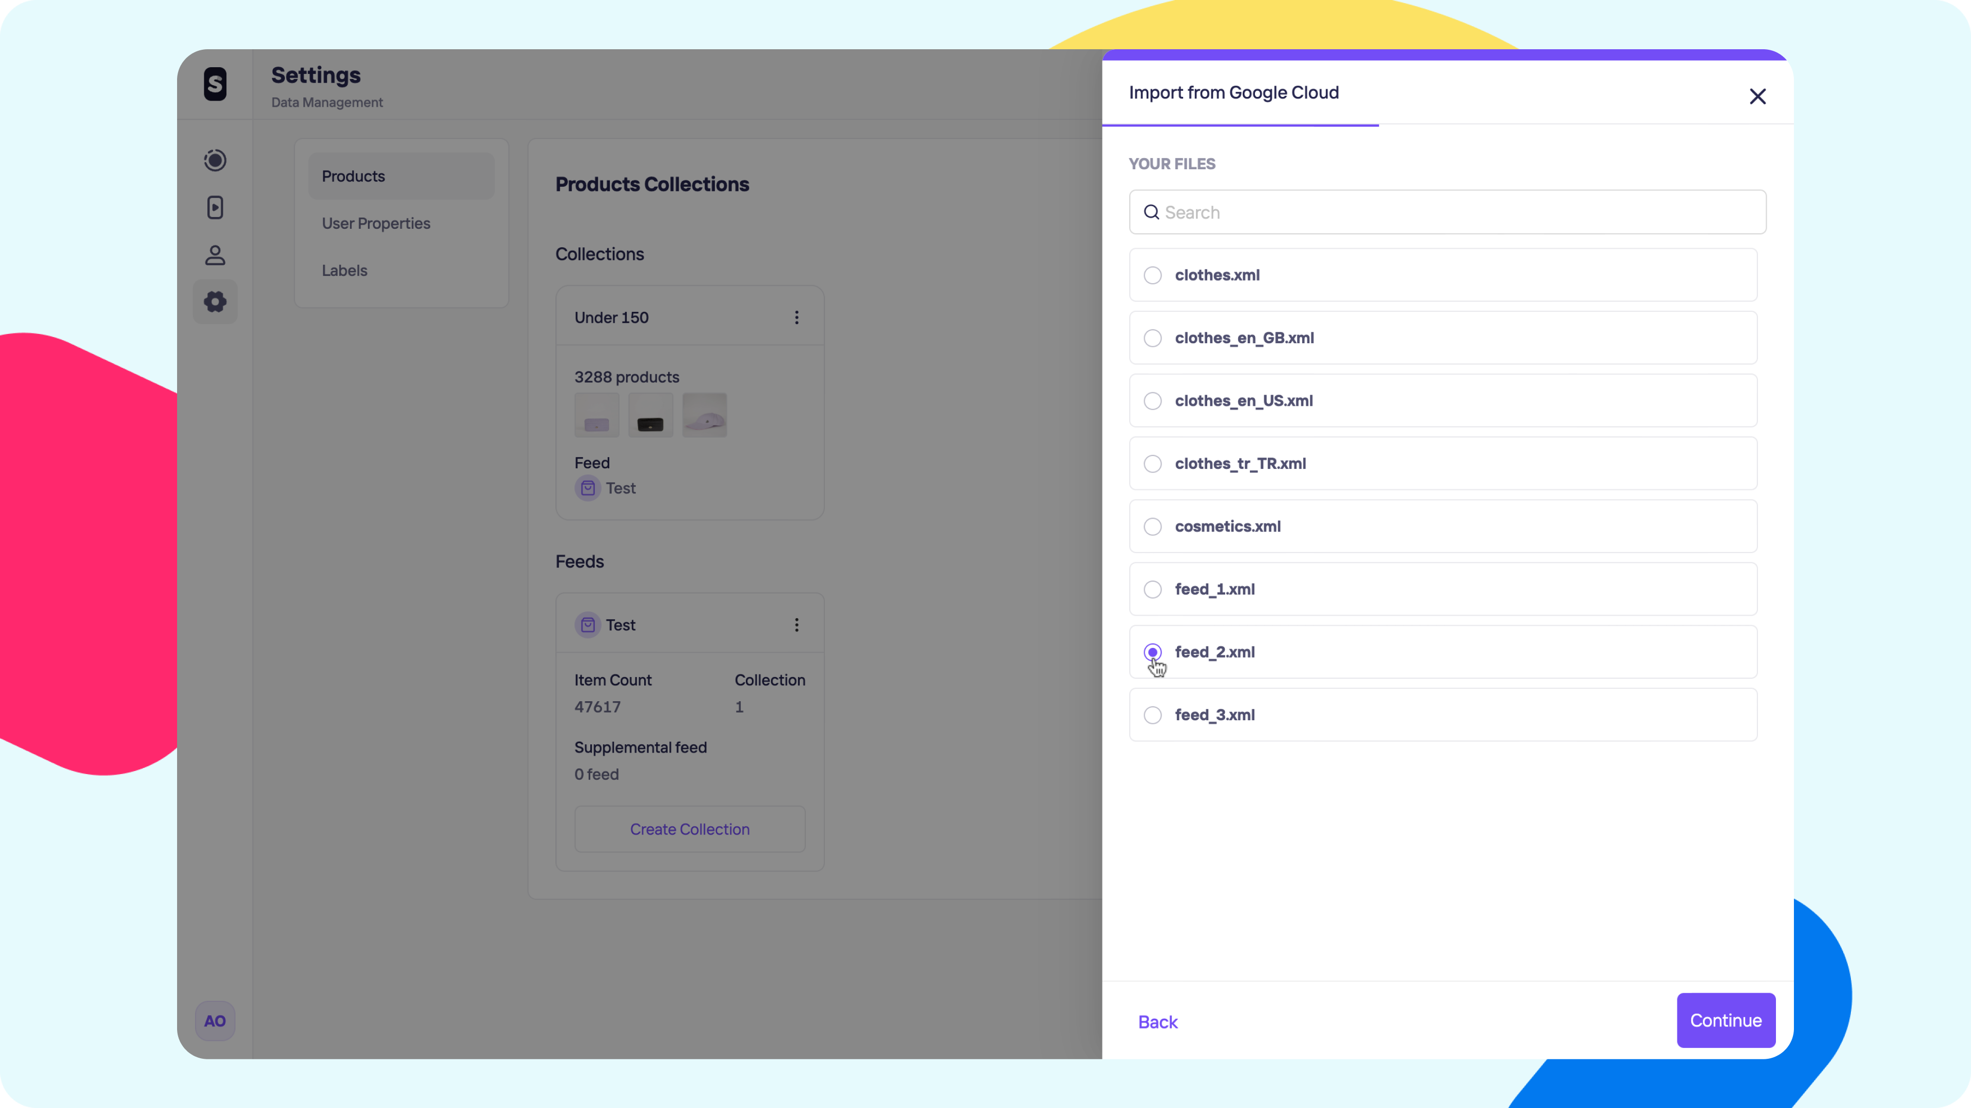Image resolution: width=1971 pixels, height=1108 pixels.
Task: Select the cosmetics.xml radio option
Action: (x=1152, y=527)
